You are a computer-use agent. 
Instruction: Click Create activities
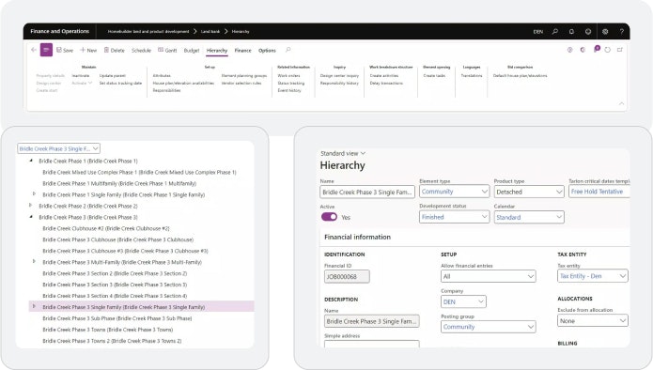point(384,76)
